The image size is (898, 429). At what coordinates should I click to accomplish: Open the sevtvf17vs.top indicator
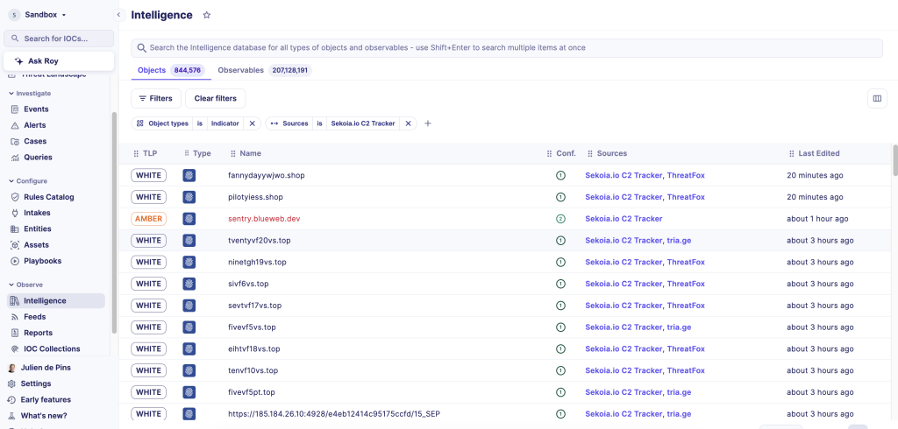tap(255, 306)
